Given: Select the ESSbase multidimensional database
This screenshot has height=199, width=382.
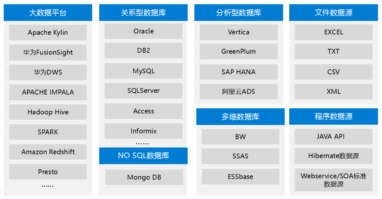Looking at the screenshot, I should point(240,177).
